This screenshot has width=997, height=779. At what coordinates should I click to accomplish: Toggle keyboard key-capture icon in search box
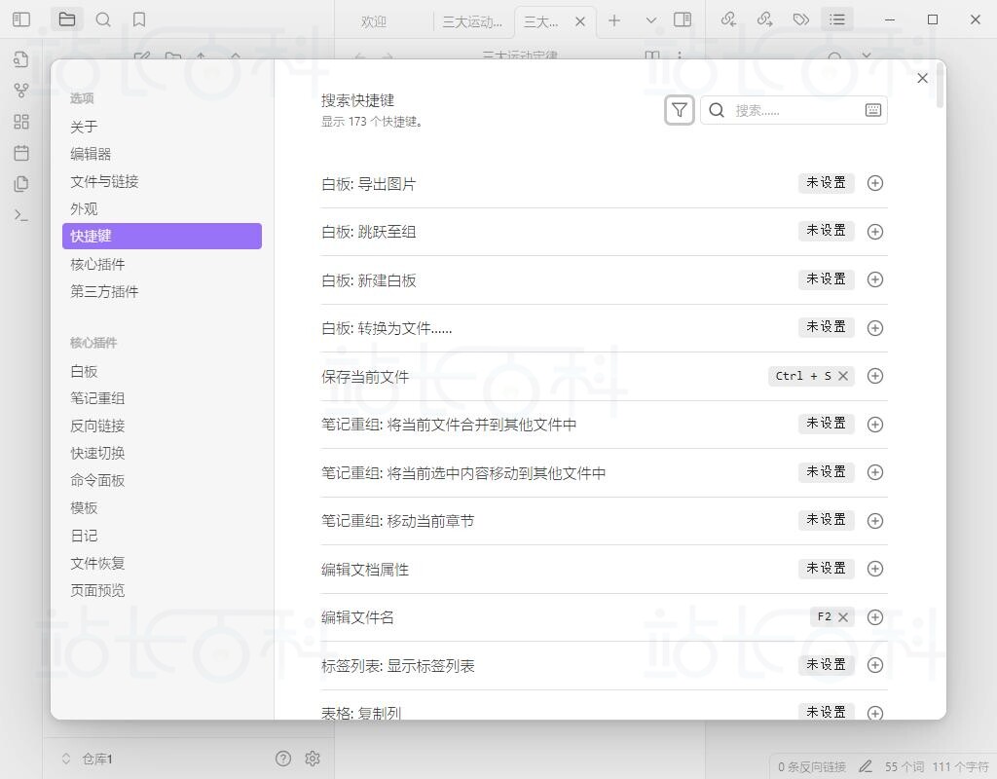pos(873,110)
